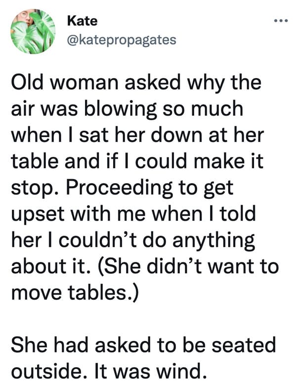Click the line 'air was blowing so much'

127,110
